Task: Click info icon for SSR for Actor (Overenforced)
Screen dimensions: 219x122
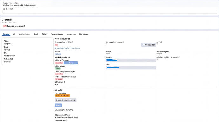Action: click(74, 71)
